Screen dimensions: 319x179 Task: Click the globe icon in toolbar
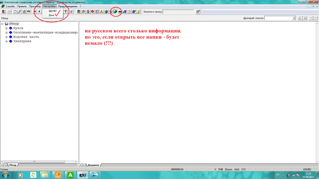[x=106, y=12]
